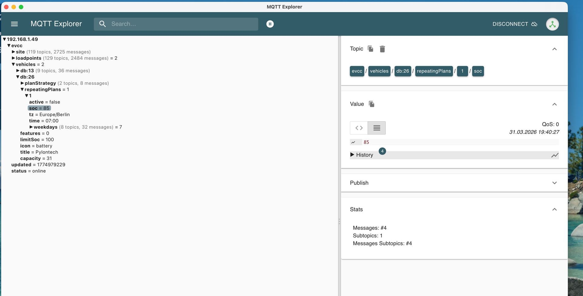Switch value view to formatted text mode

tap(377, 128)
